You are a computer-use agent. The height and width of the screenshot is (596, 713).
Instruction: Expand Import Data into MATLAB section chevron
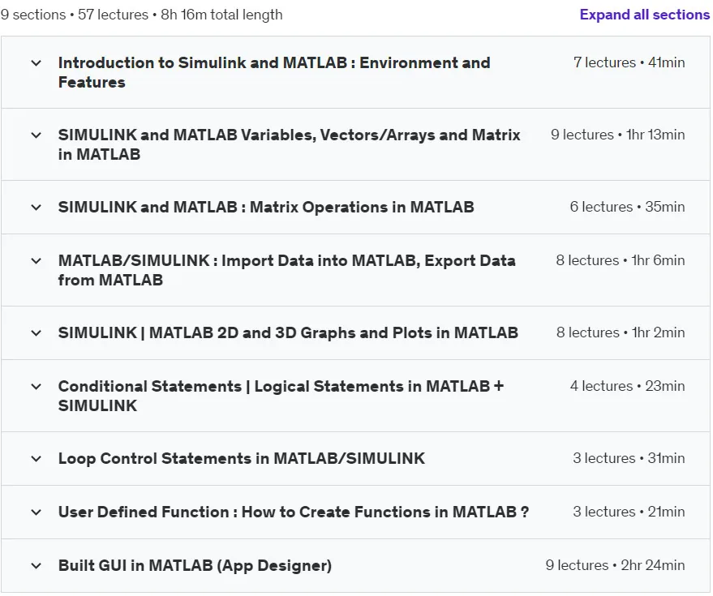37,261
